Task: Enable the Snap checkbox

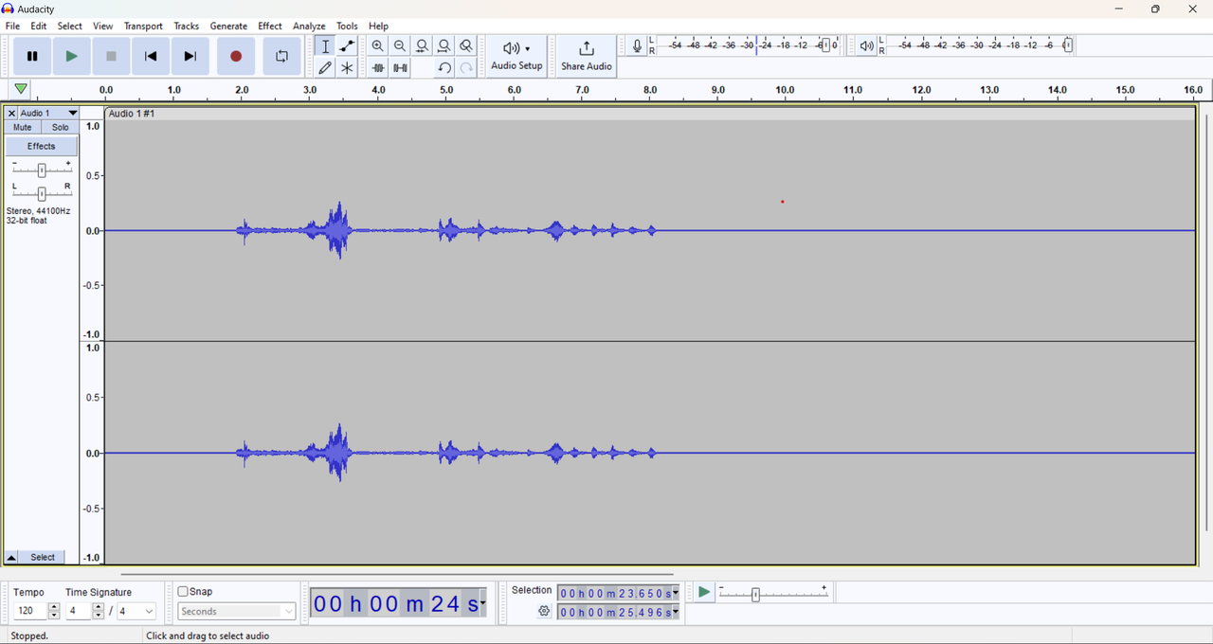Action: [183, 592]
